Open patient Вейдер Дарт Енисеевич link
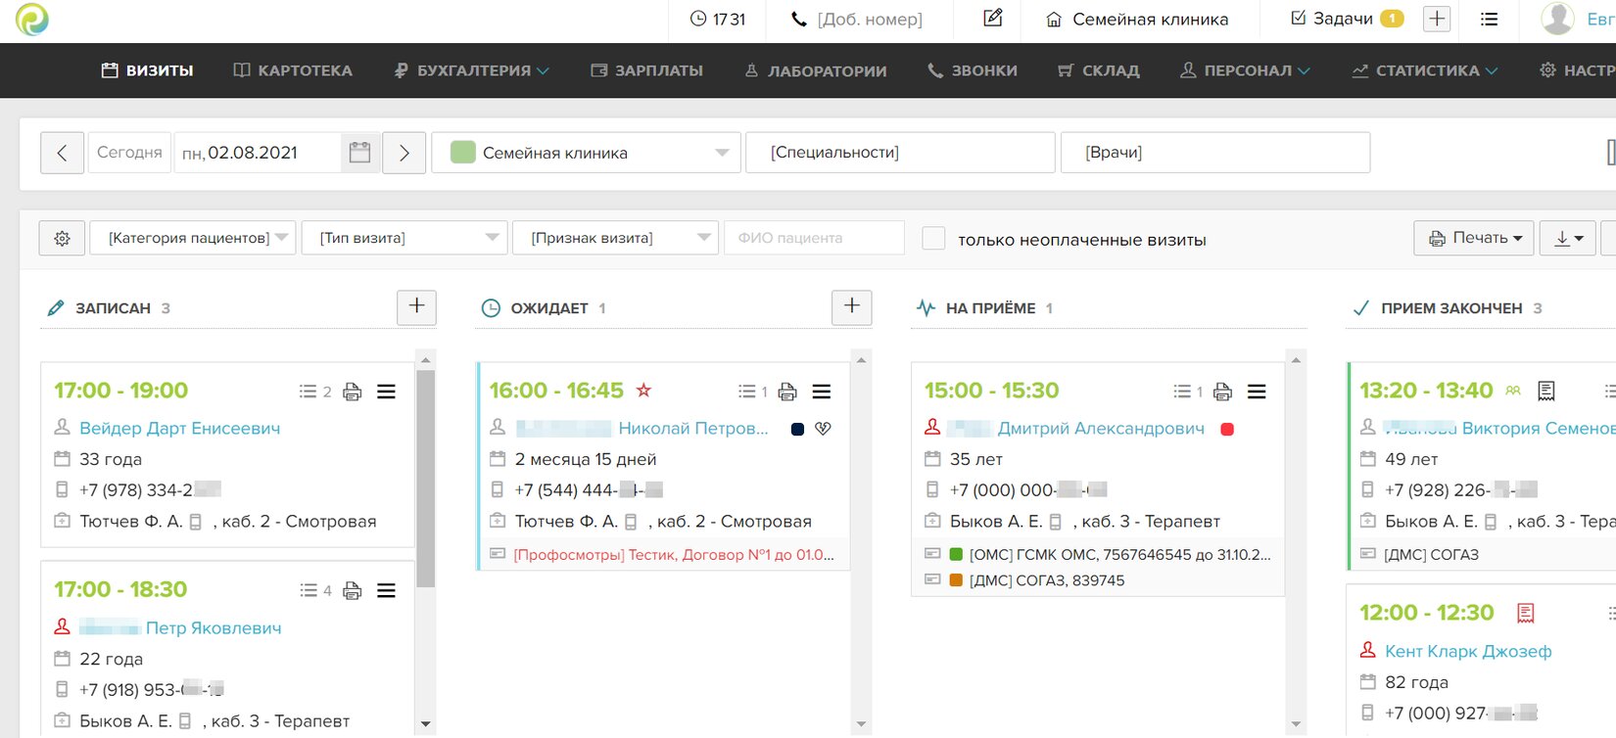 (179, 428)
